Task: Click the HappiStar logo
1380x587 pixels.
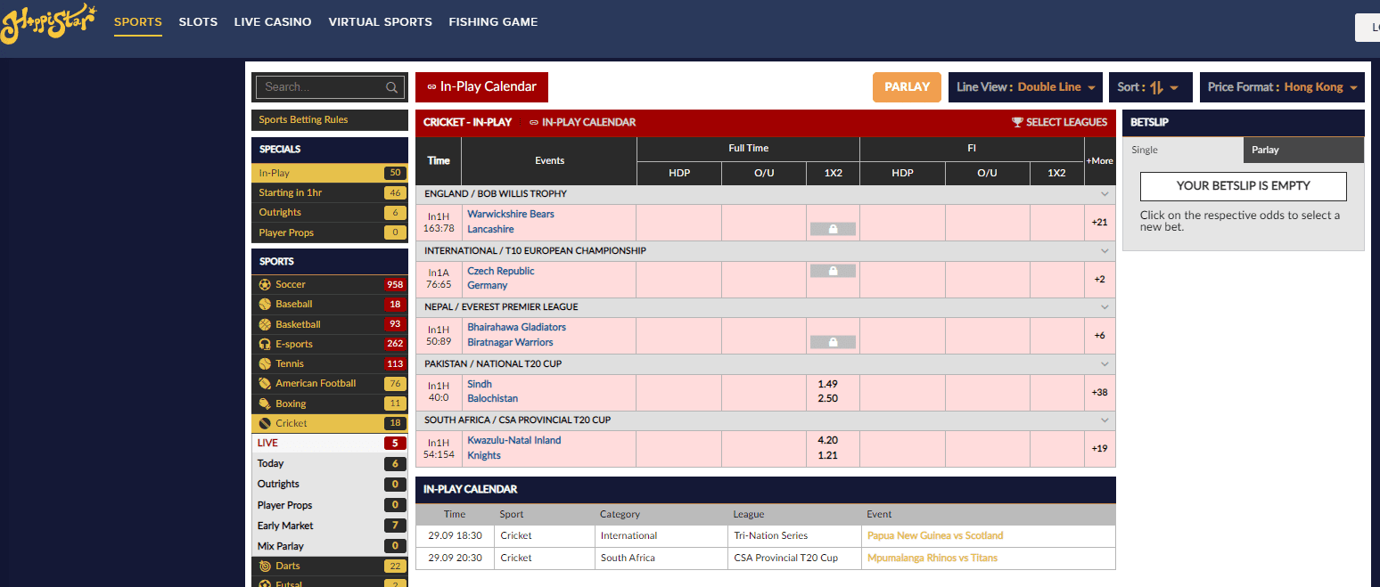Action: [x=48, y=23]
